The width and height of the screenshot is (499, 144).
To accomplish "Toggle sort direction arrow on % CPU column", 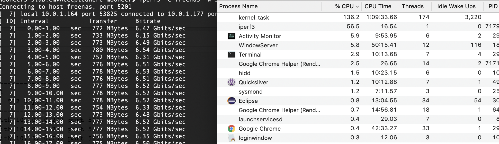I will 357,7.
